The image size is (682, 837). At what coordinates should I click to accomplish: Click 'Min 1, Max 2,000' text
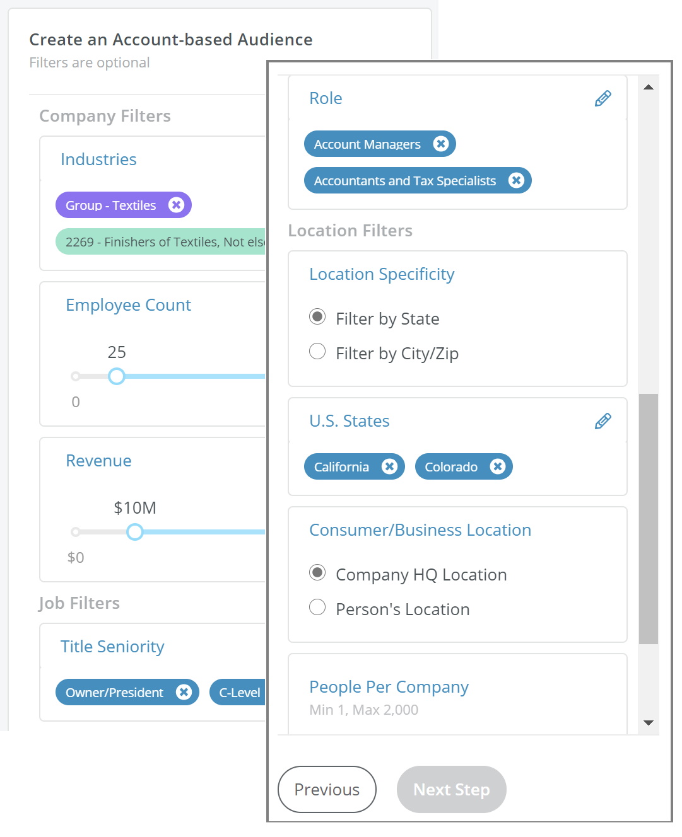click(x=363, y=710)
